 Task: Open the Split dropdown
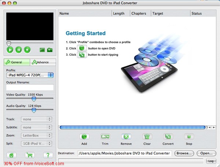pyautogui.click(x=36, y=144)
